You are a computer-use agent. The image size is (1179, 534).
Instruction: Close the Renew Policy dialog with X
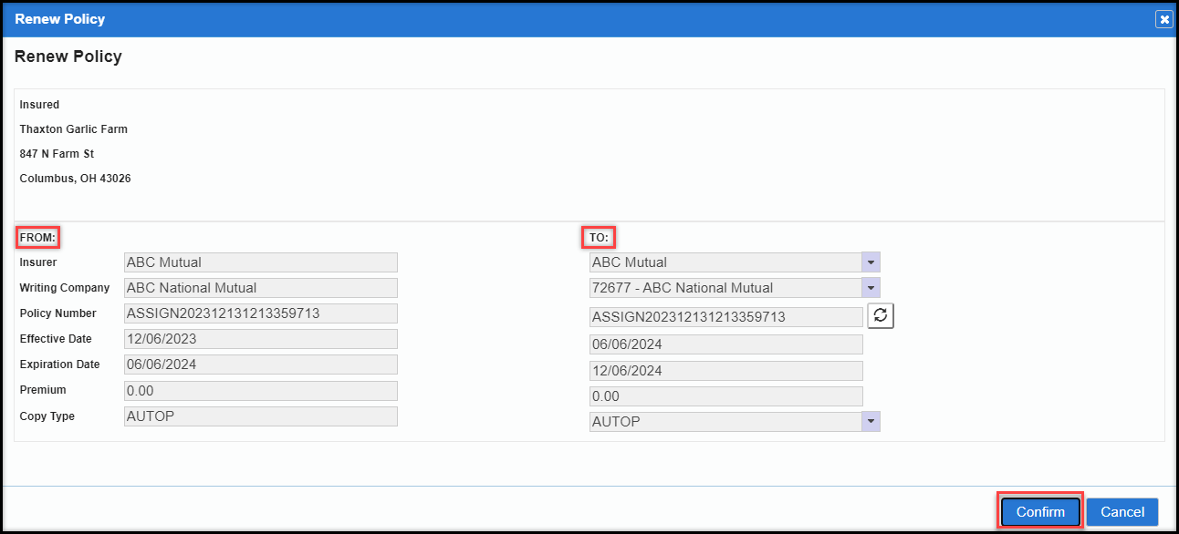click(1163, 19)
